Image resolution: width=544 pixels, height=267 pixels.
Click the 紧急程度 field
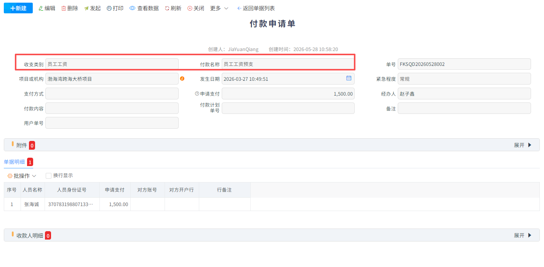pyautogui.click(x=464, y=79)
